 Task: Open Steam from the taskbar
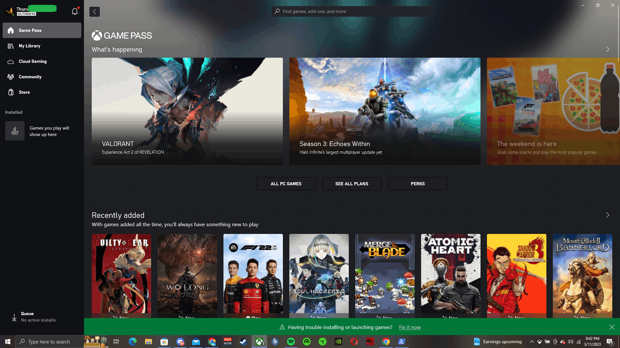(x=243, y=342)
